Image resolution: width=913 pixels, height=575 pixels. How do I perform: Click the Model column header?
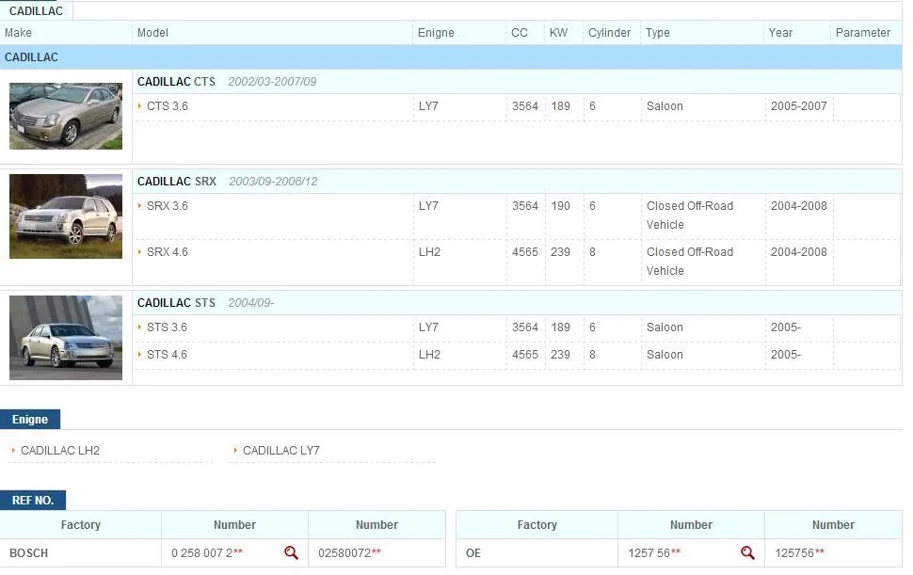click(152, 33)
